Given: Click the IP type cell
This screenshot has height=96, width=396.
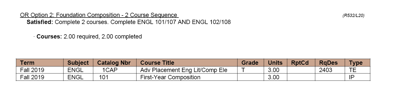Looking at the screenshot, I should [352, 77].
